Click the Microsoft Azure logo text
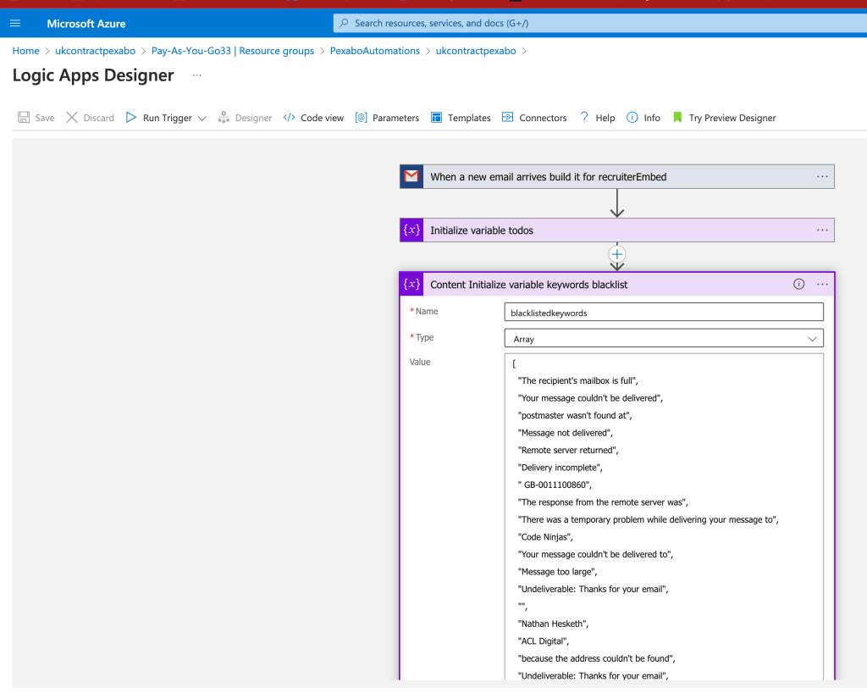Screen dimensions: 867x693 tap(86, 24)
